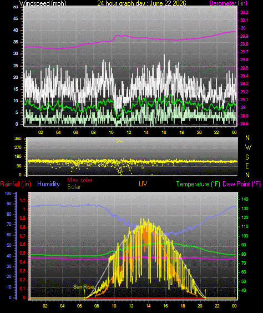This screenshot has height=313, width=263.
Task: Click the barometer scale value 29.1
Action: click(244, 100)
